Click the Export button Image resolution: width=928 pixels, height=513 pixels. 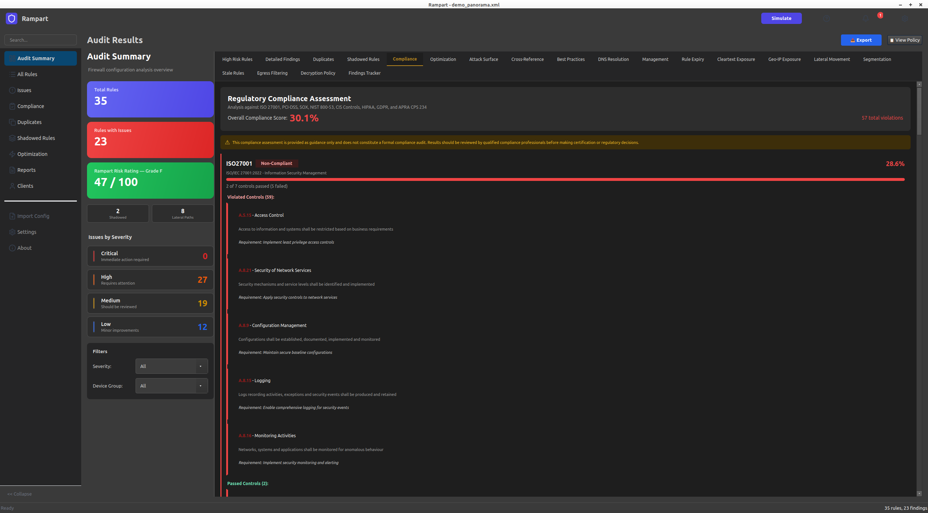pos(861,40)
